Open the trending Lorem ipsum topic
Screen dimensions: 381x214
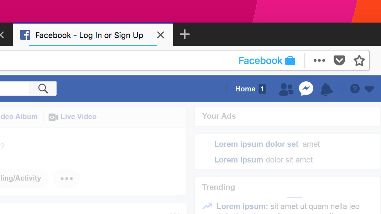pos(242,206)
